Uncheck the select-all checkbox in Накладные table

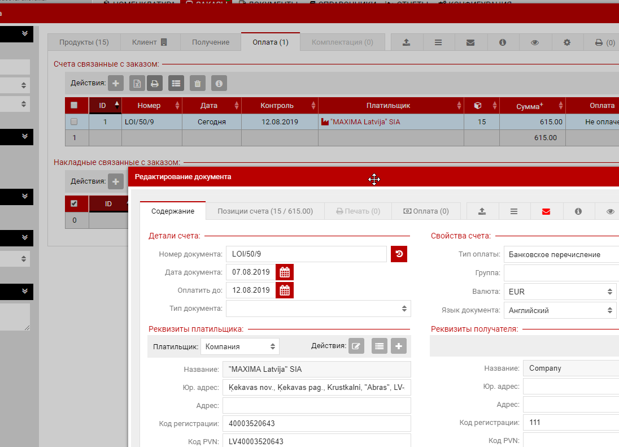tap(74, 203)
